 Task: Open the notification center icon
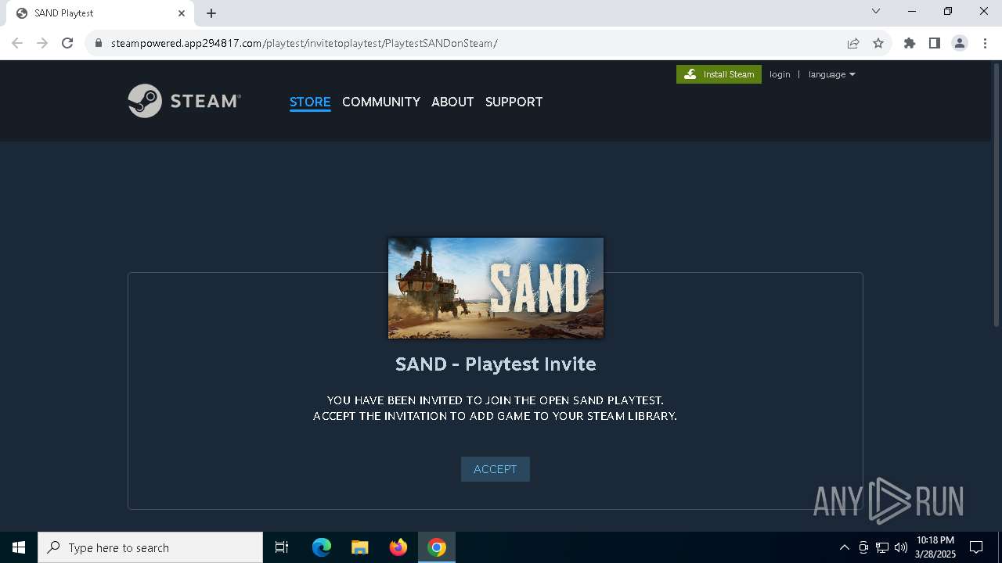pyautogui.click(x=977, y=547)
